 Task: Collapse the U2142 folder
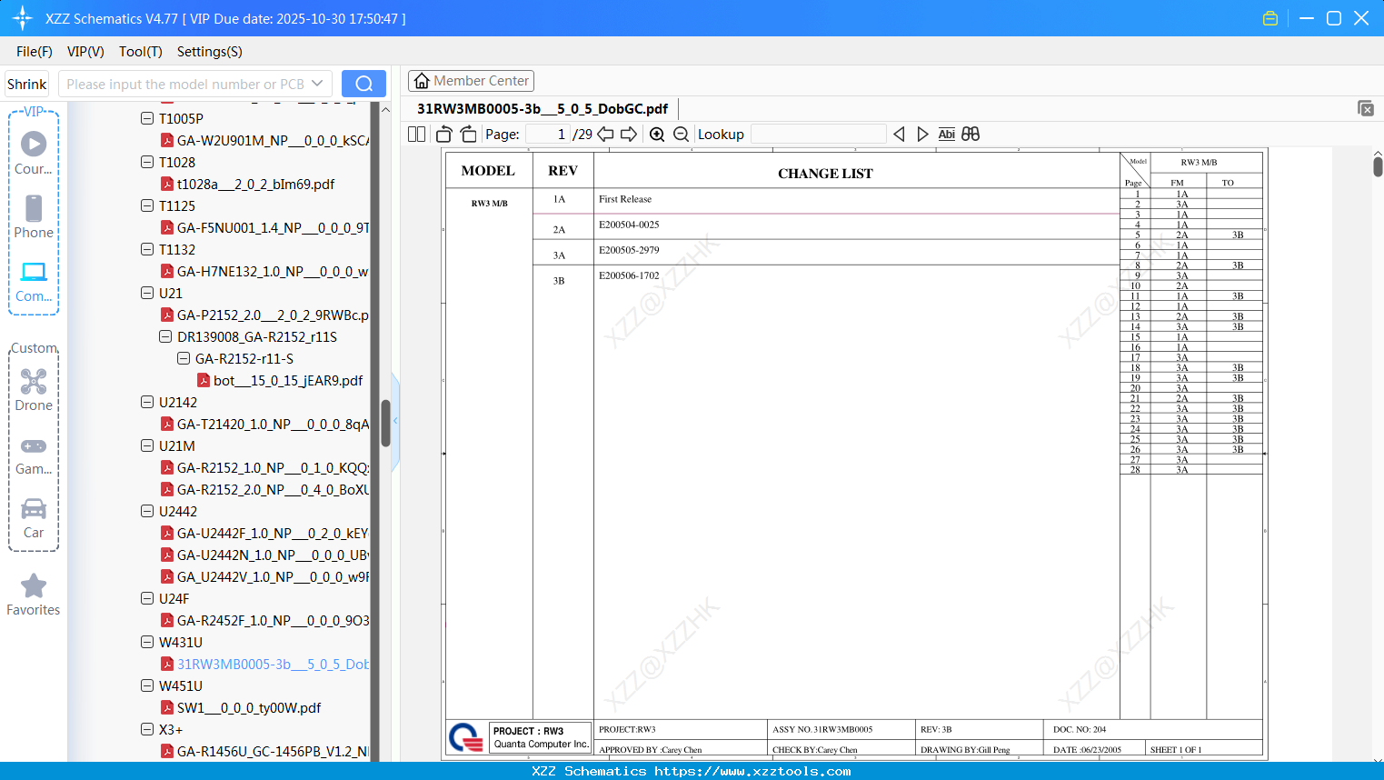tap(147, 402)
